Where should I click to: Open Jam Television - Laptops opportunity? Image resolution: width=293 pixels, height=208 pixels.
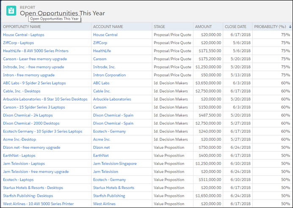[x=24, y=164]
